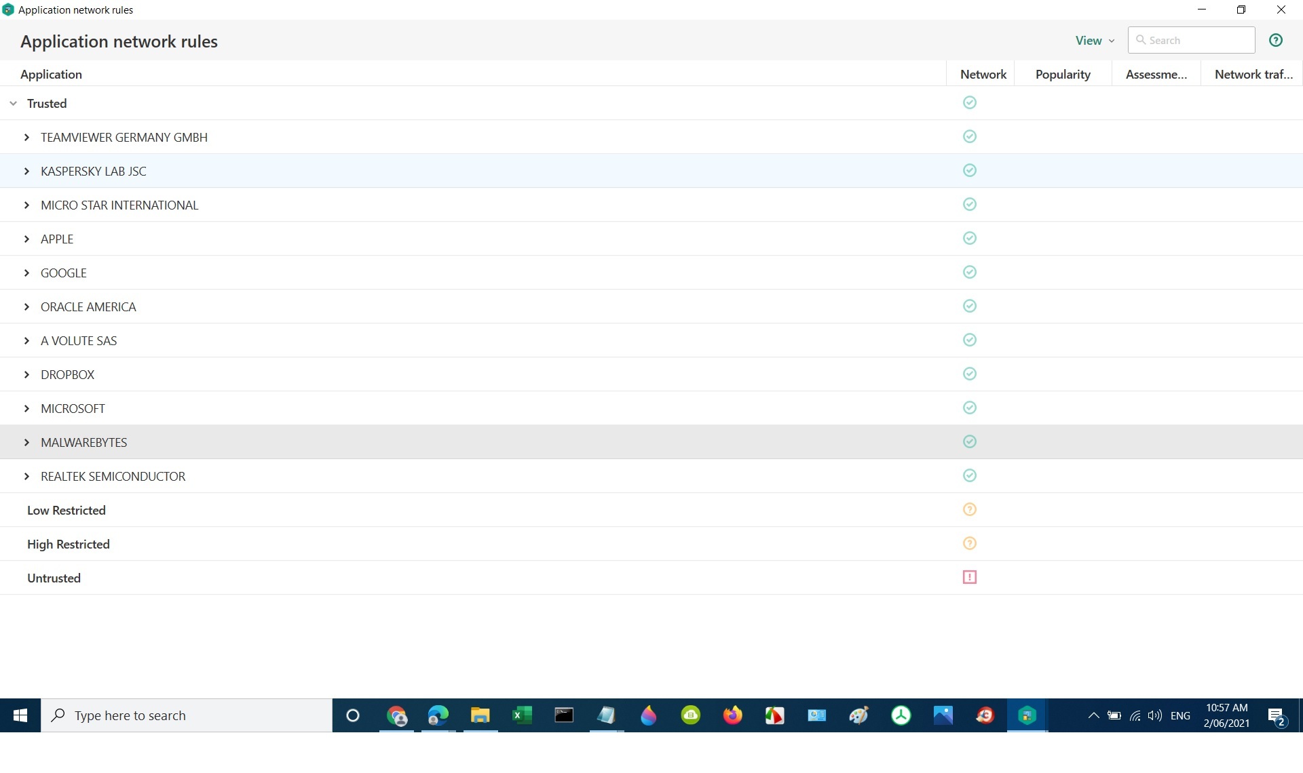This screenshot has width=1303, height=773.
Task: Select the Untrusted group row
Action: click(651, 578)
